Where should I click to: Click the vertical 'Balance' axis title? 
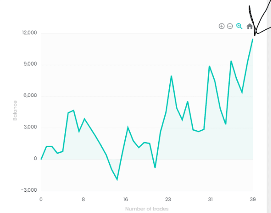point(15,111)
